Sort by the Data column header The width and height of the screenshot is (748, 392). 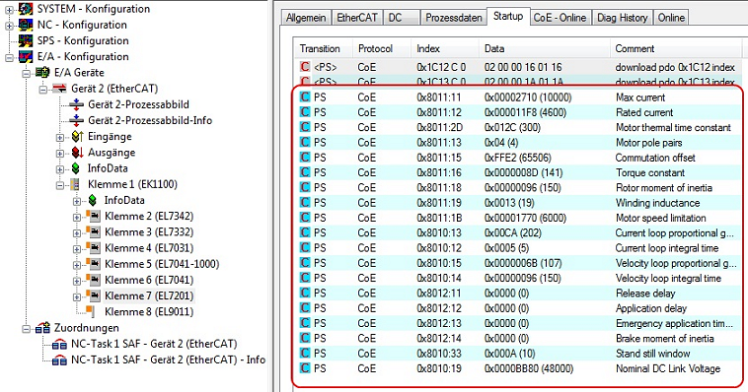[545, 48]
